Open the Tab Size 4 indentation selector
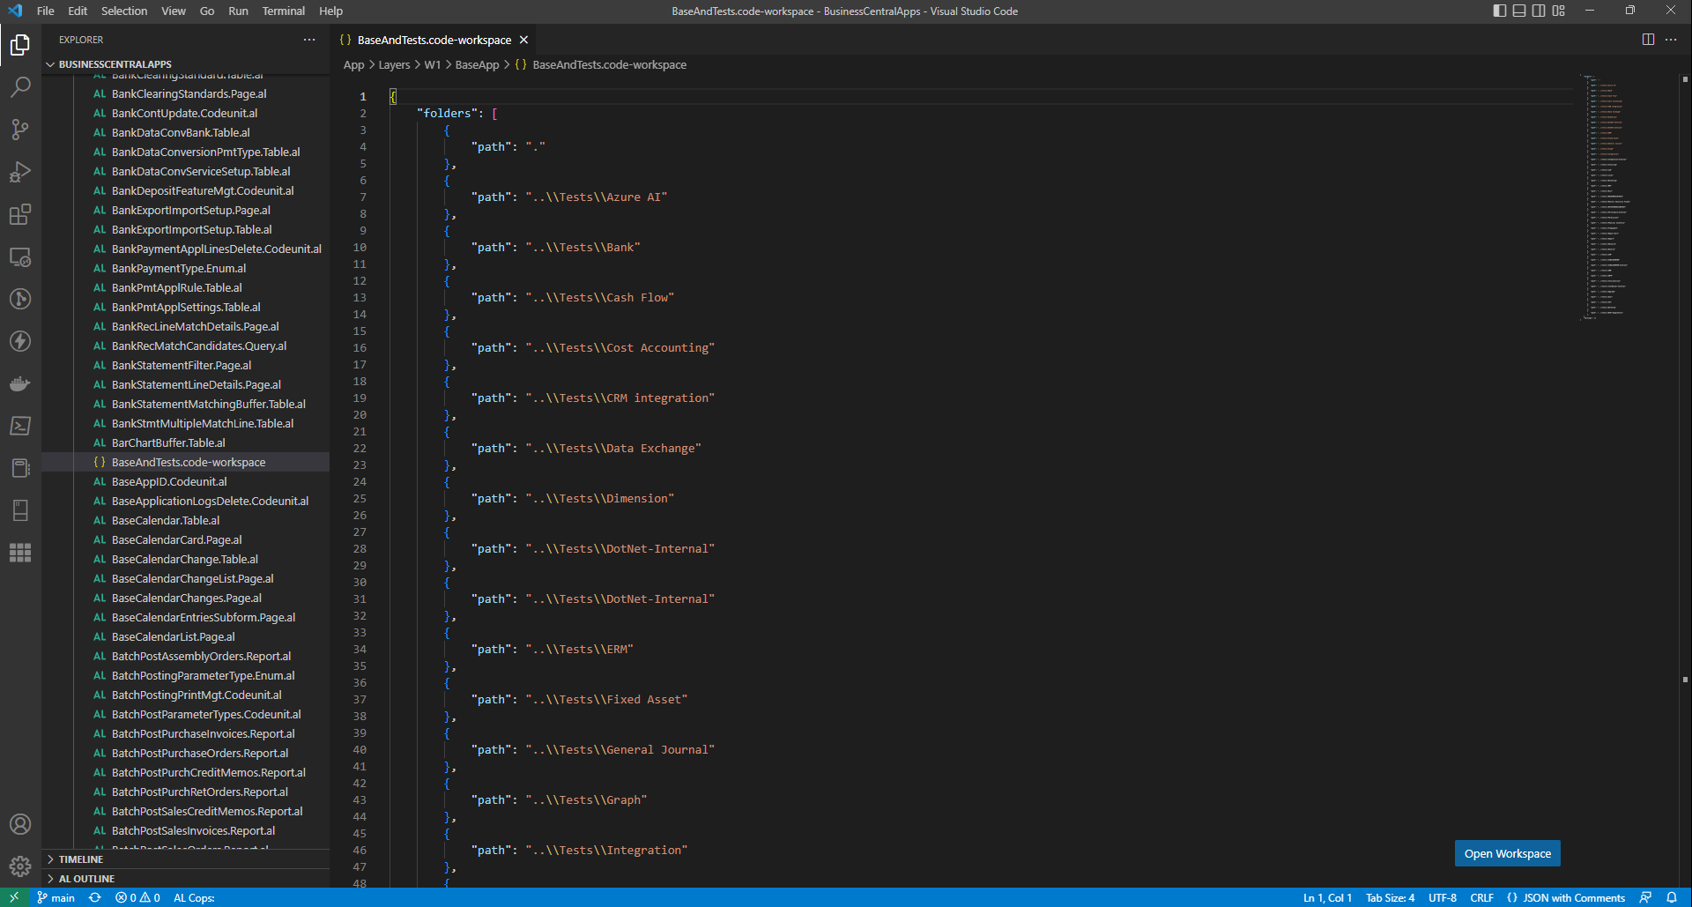Screen dimensions: 1692x907 1390,897
